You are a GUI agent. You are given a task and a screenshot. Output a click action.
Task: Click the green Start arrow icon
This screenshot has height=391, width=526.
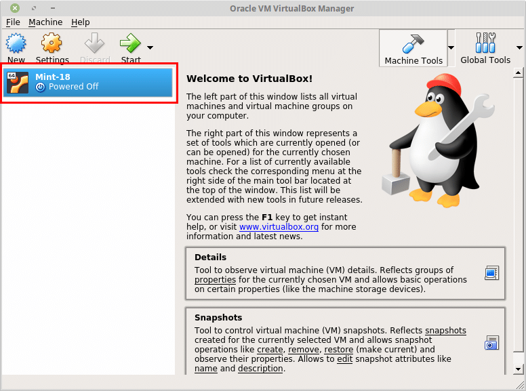click(129, 45)
